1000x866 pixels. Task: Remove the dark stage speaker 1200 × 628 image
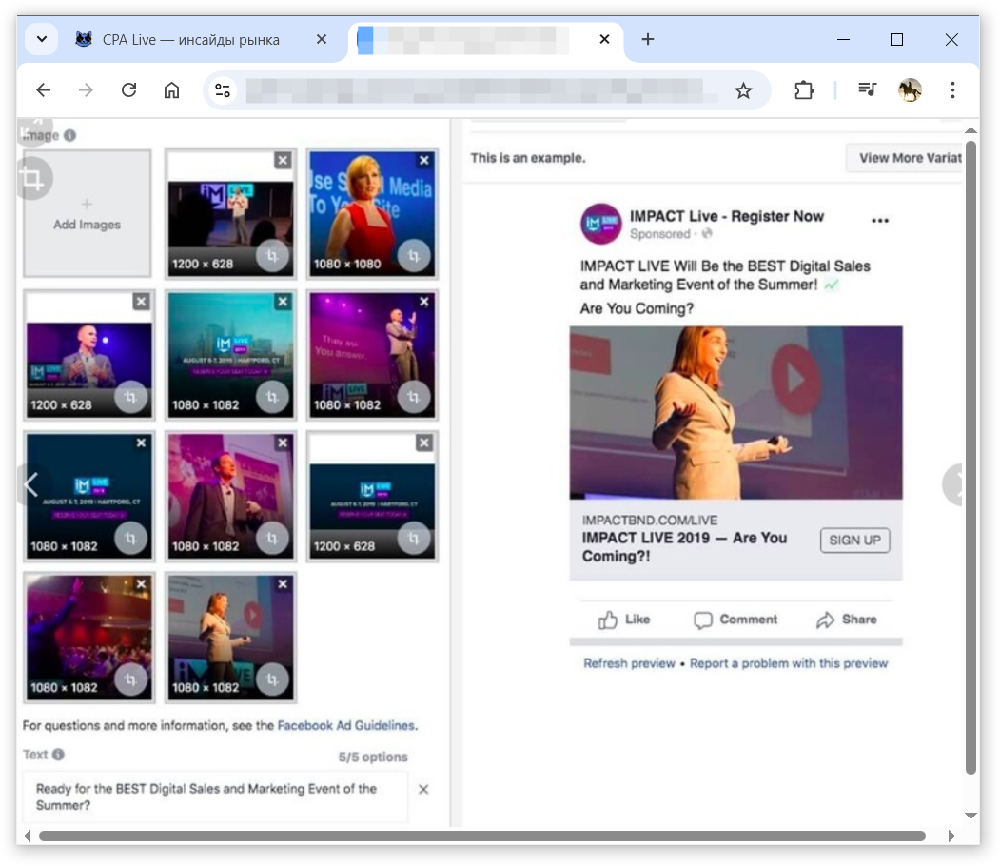pos(283,160)
